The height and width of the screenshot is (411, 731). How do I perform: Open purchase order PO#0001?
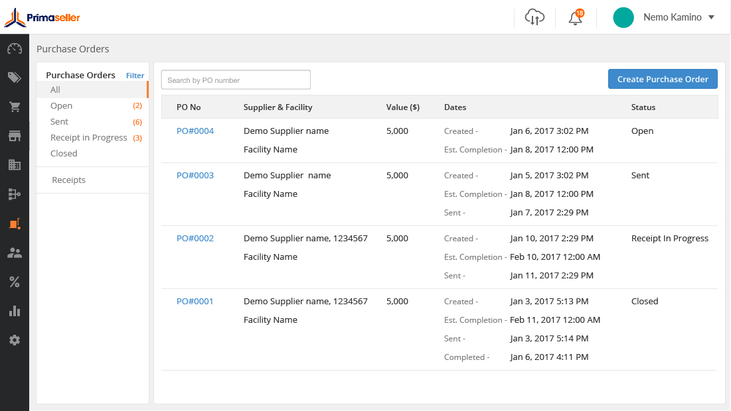click(195, 301)
